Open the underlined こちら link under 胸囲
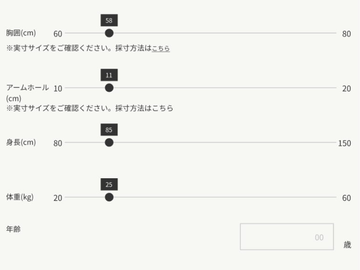This screenshot has width=360, height=270. pos(161,48)
